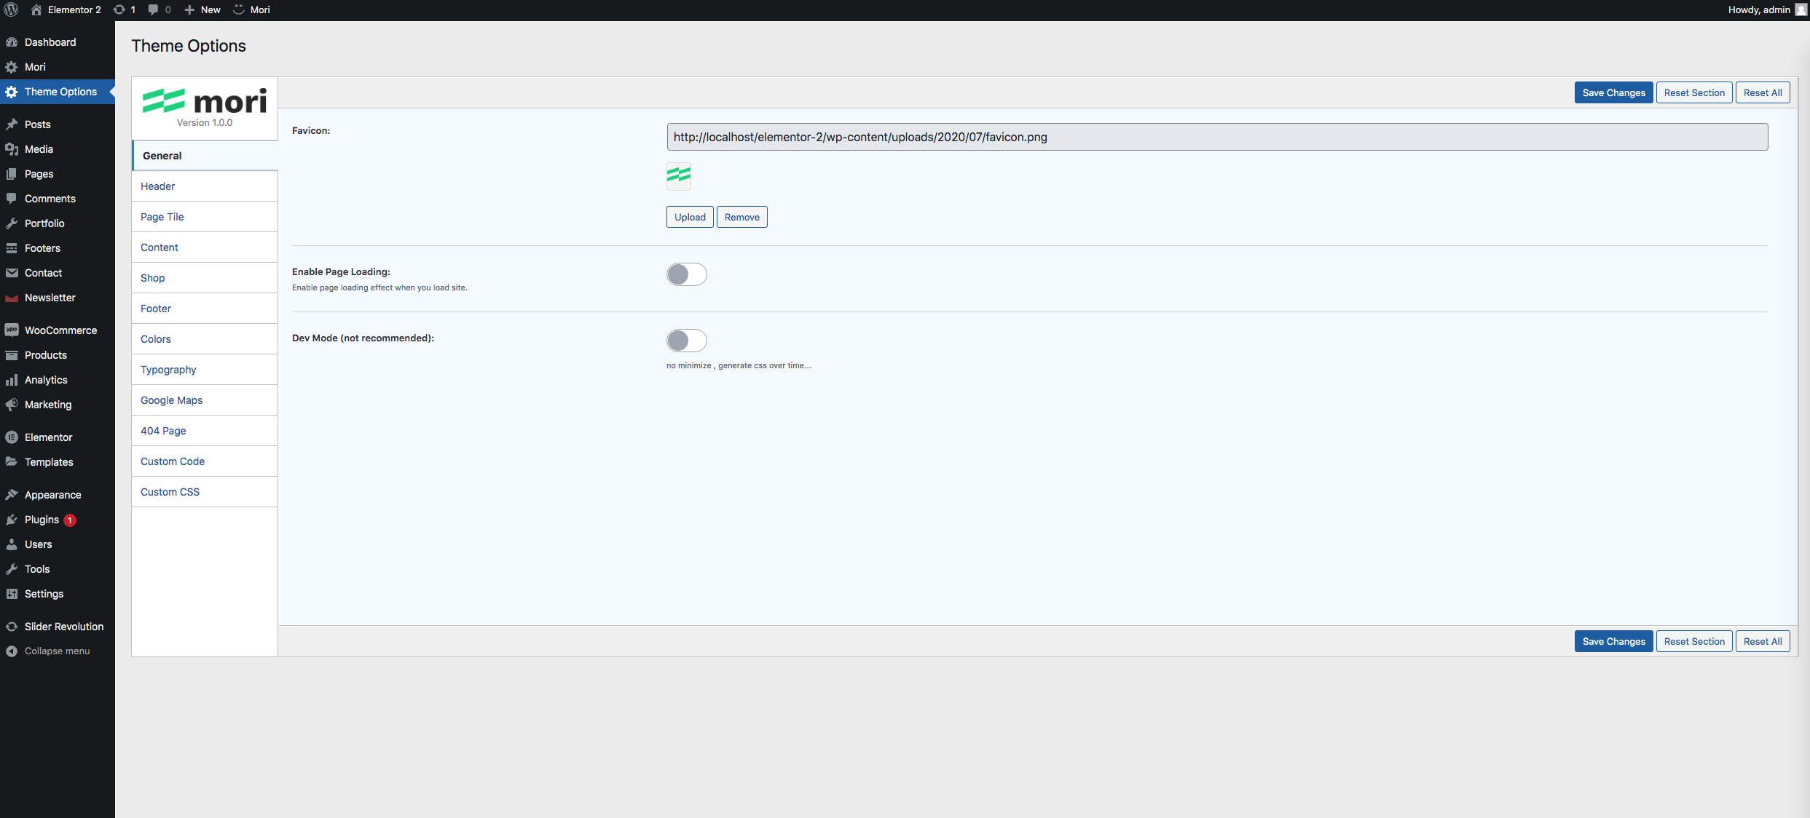The height and width of the screenshot is (818, 1810).
Task: Click the favicon preview thumbnail
Action: coord(678,175)
